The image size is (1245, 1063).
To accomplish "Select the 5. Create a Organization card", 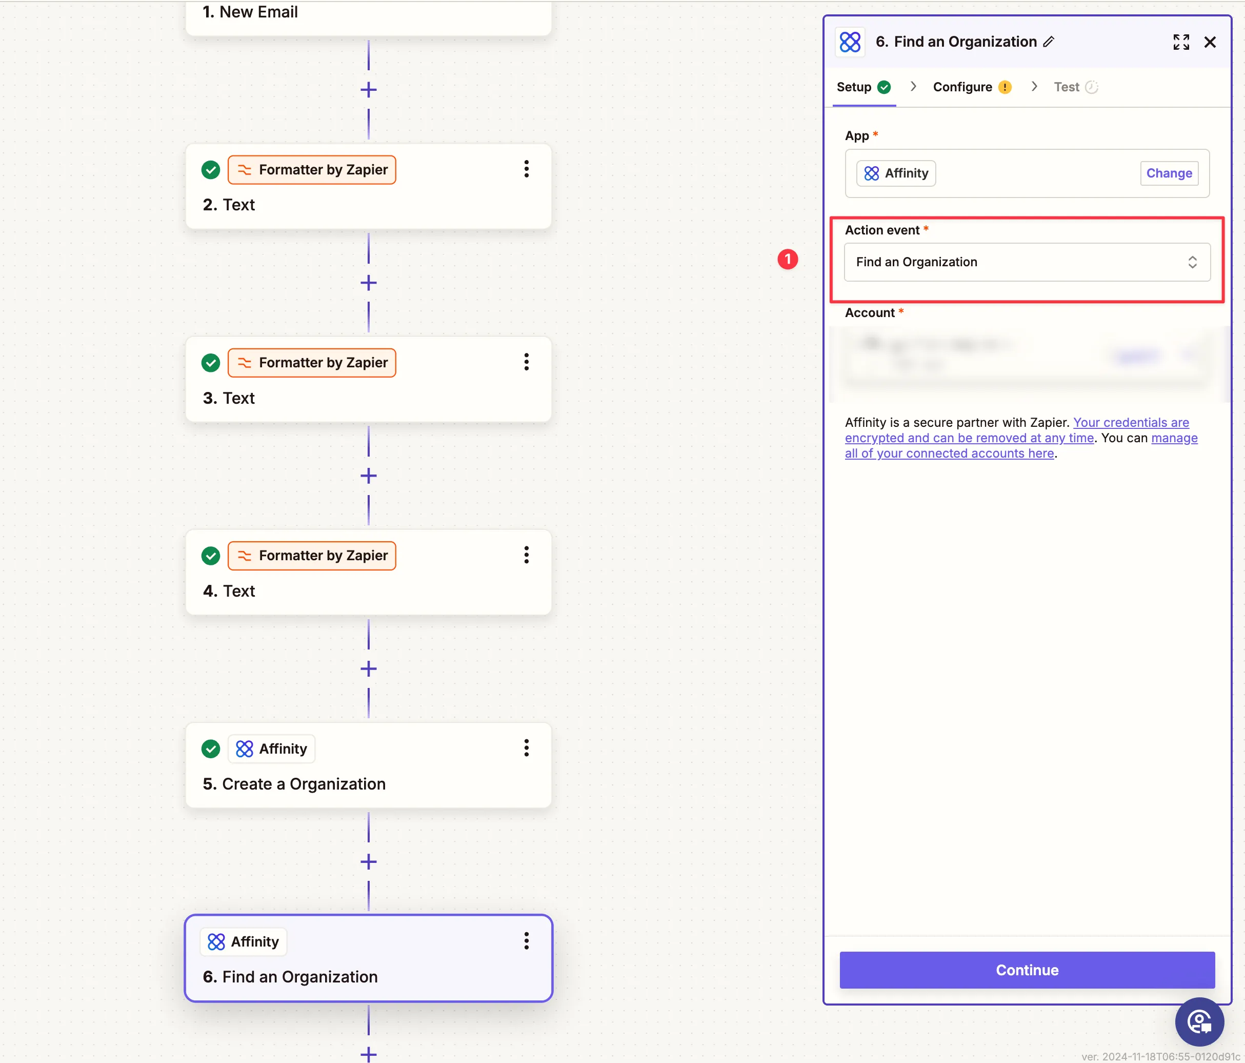I will pyautogui.click(x=368, y=765).
